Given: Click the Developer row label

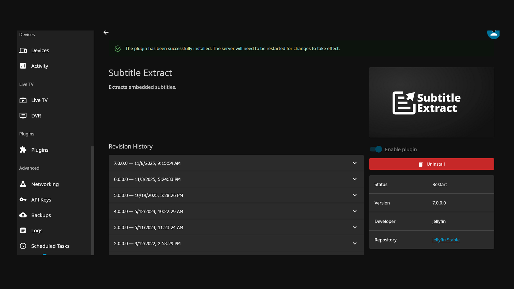Looking at the screenshot, I should (385, 221).
